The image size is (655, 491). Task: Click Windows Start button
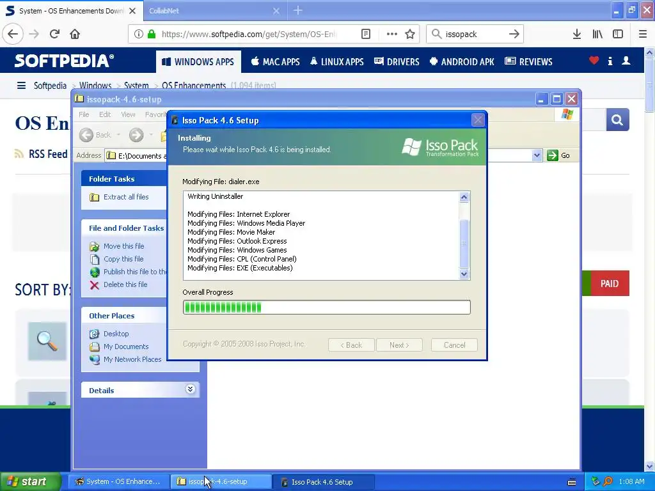tap(30, 481)
